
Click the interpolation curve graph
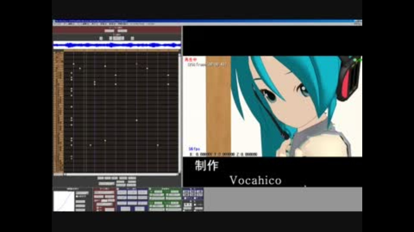(64, 201)
